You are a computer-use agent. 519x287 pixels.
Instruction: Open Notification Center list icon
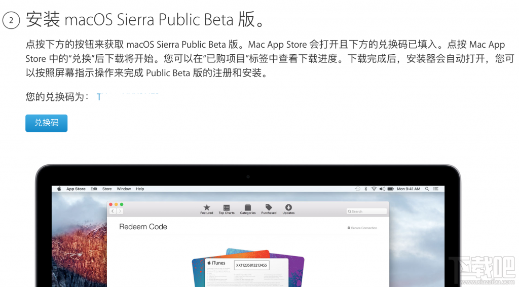(x=436, y=189)
